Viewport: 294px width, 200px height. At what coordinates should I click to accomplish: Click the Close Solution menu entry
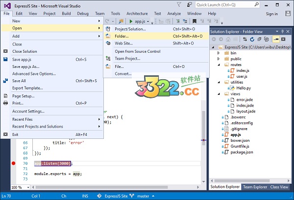tap(52, 51)
